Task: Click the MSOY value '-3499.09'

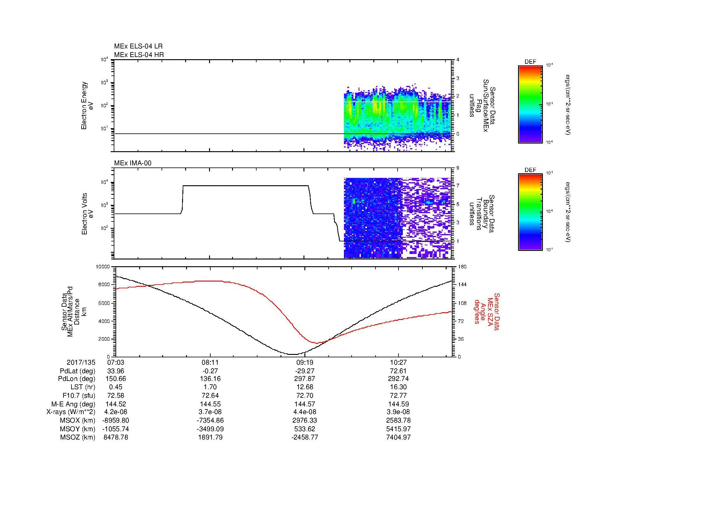Action: (210, 429)
